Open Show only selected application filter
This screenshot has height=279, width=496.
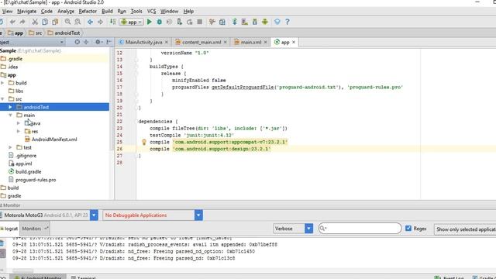[x=465, y=229]
